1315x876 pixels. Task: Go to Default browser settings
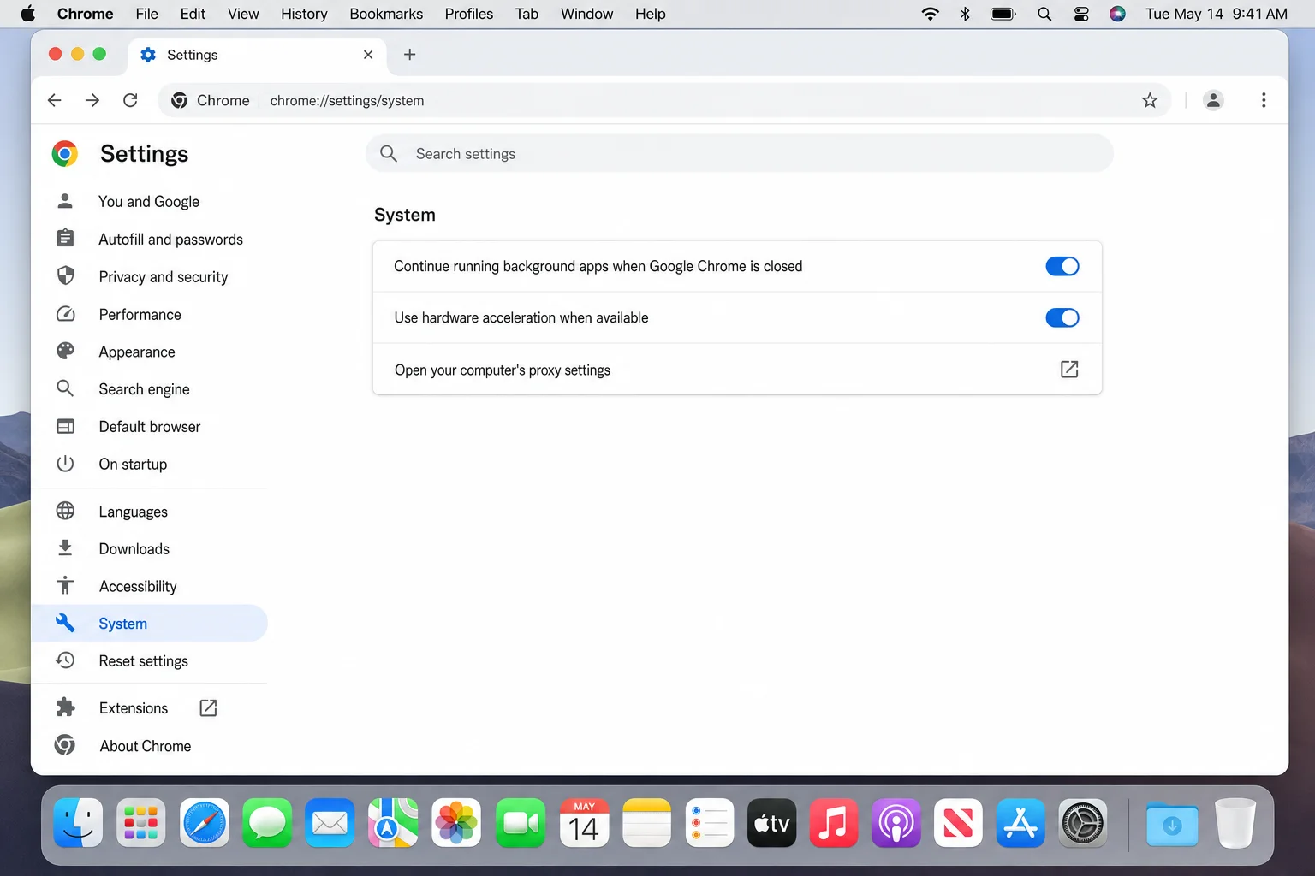(x=149, y=426)
